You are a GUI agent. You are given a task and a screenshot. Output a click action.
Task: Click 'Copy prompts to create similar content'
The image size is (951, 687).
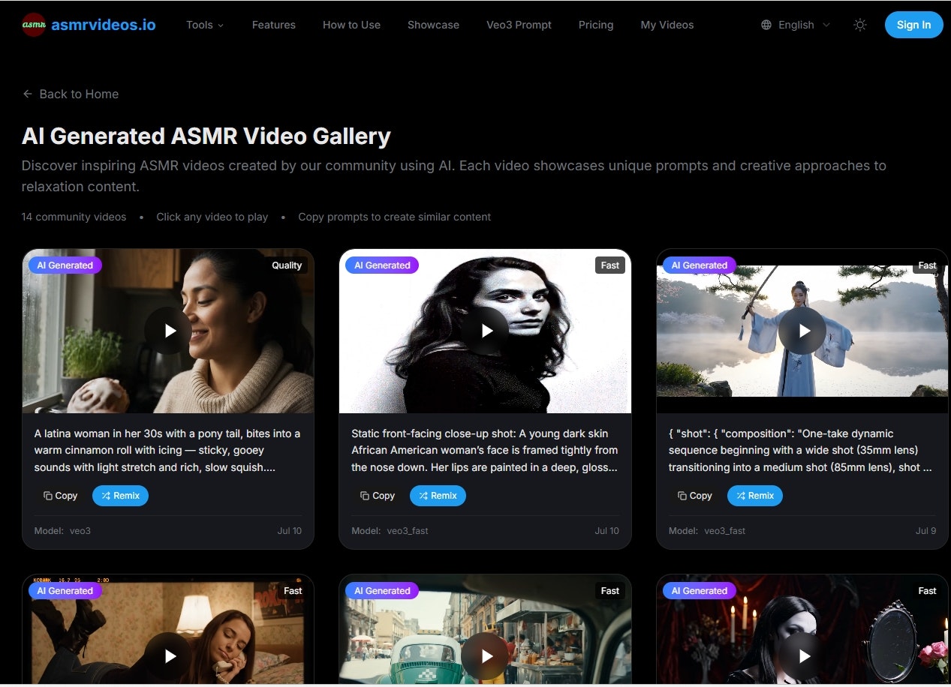[x=394, y=217]
